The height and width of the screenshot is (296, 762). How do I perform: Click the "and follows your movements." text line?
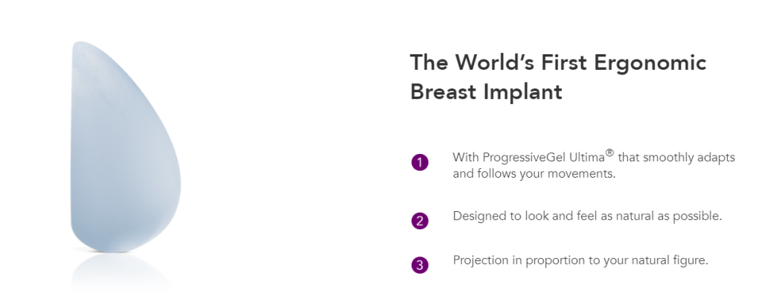click(534, 173)
